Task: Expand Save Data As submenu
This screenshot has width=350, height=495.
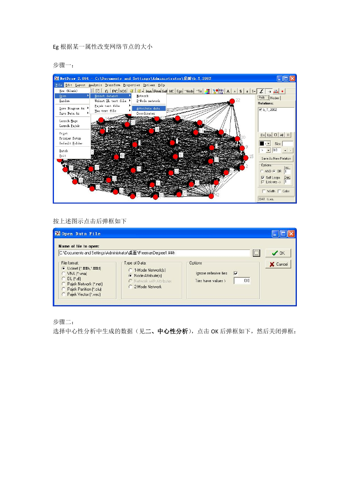Action: click(72, 113)
